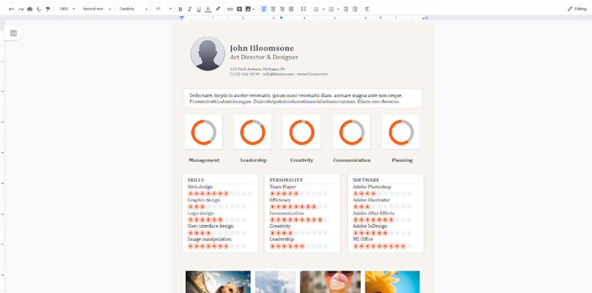The image size is (592, 293).
Task: Click the Team Player text
Action: click(283, 187)
